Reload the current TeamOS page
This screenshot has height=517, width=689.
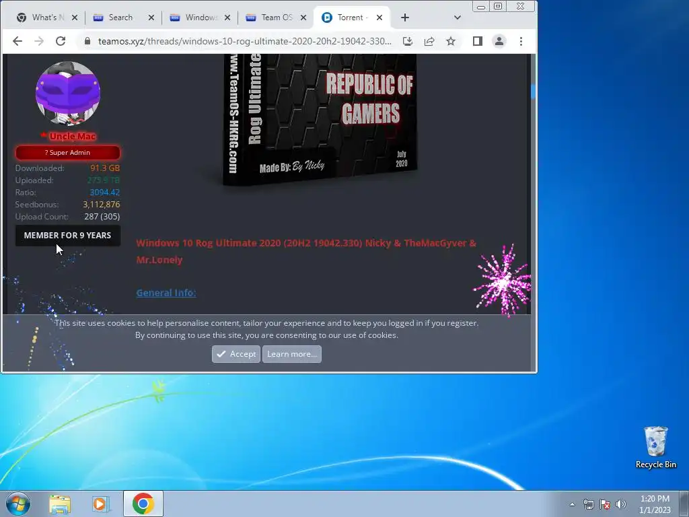[61, 41]
